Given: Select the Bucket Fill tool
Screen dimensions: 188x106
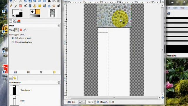Looking at the screenshot, I should click(x=54, y=1).
